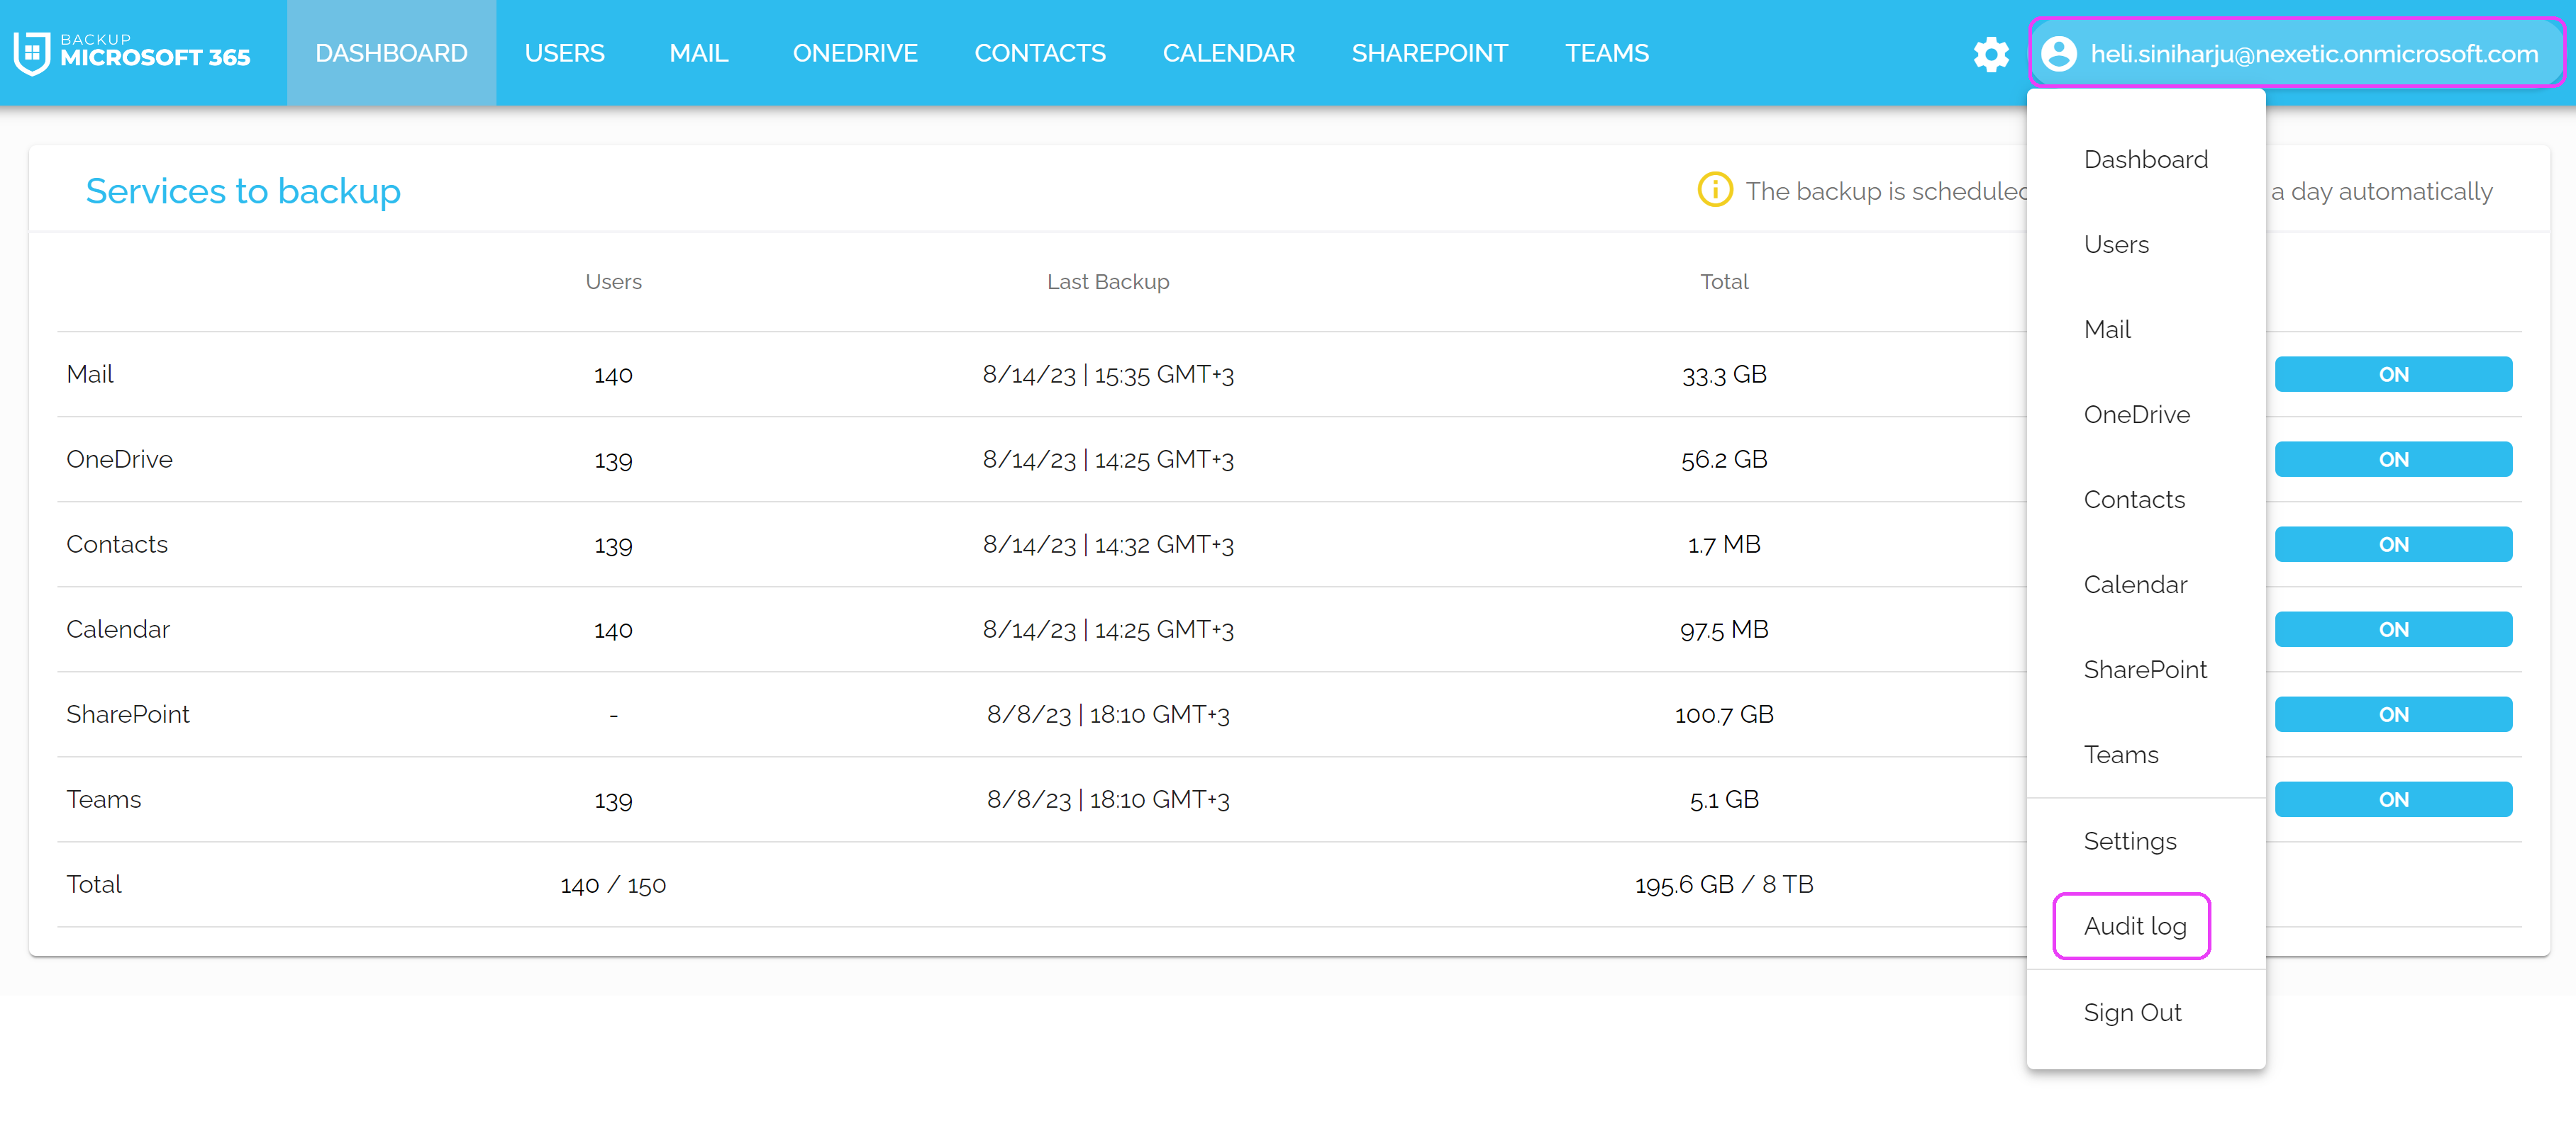Select Mail in the account menu
The width and height of the screenshot is (2576, 1121).
tap(2145, 329)
